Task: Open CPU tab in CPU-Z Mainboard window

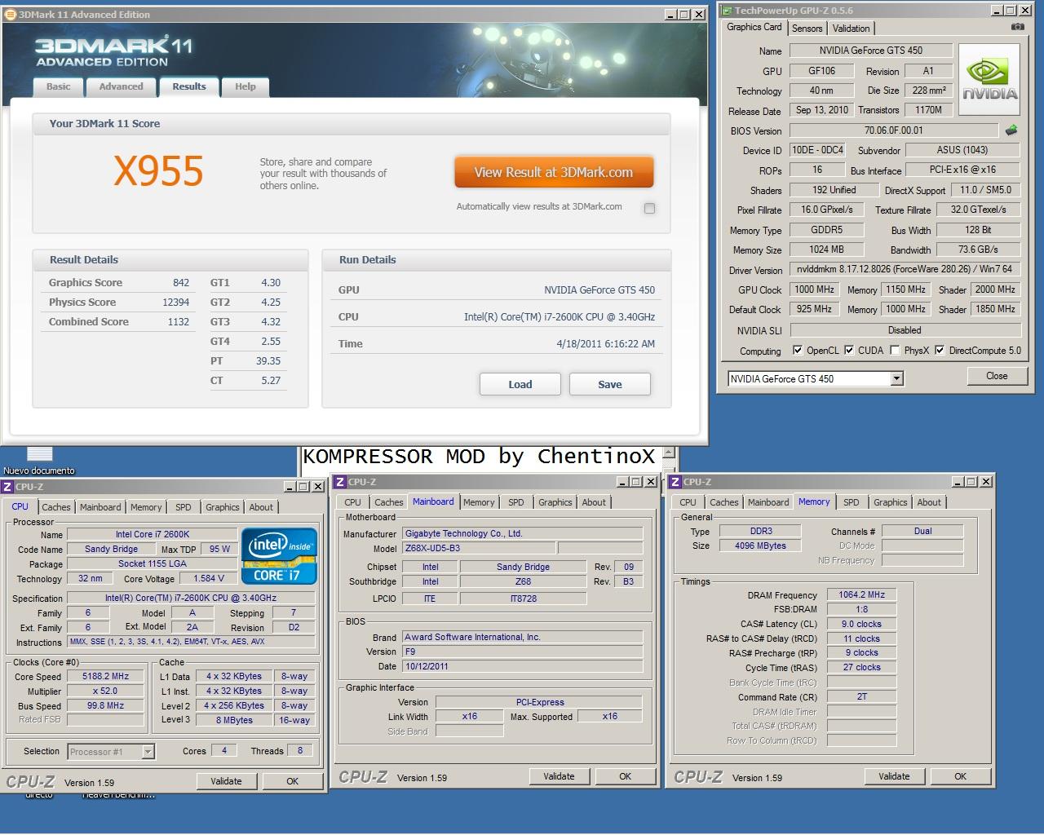Action: click(352, 502)
